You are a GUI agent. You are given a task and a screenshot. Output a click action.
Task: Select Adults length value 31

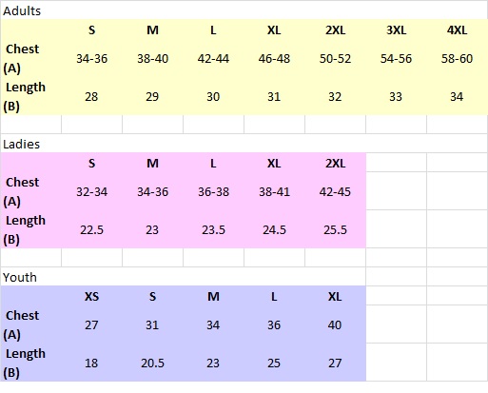[x=274, y=97]
